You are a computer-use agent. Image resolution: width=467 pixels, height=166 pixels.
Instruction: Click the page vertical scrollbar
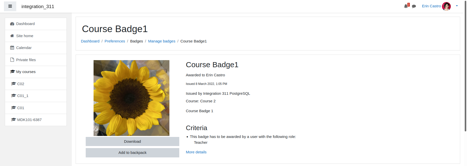pyautogui.click(x=465, y=66)
